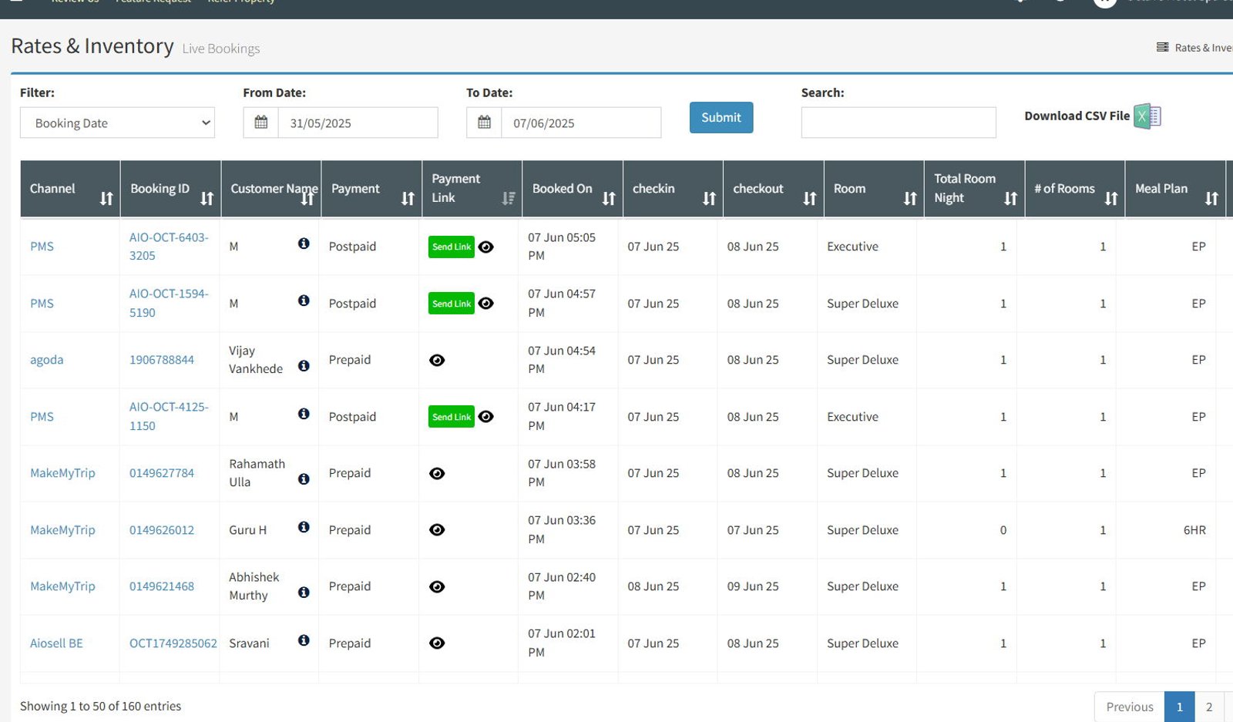Image resolution: width=1233 pixels, height=722 pixels.
Task: Open booking AIO-OCT-6403-3205
Action: [169, 247]
